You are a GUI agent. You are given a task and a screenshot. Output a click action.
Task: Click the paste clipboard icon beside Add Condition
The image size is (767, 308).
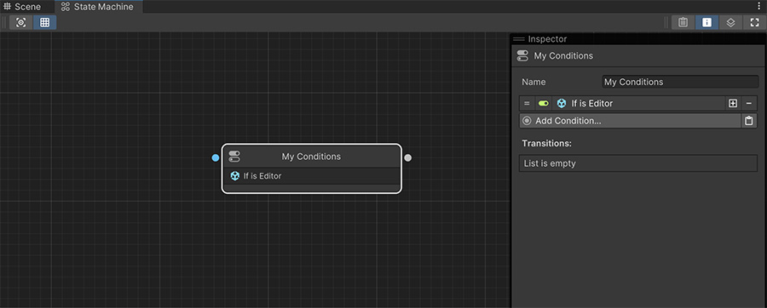748,121
